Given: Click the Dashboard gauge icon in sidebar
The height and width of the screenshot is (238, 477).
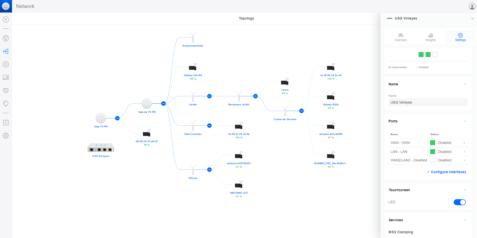Looking at the screenshot, I should tap(6, 38).
